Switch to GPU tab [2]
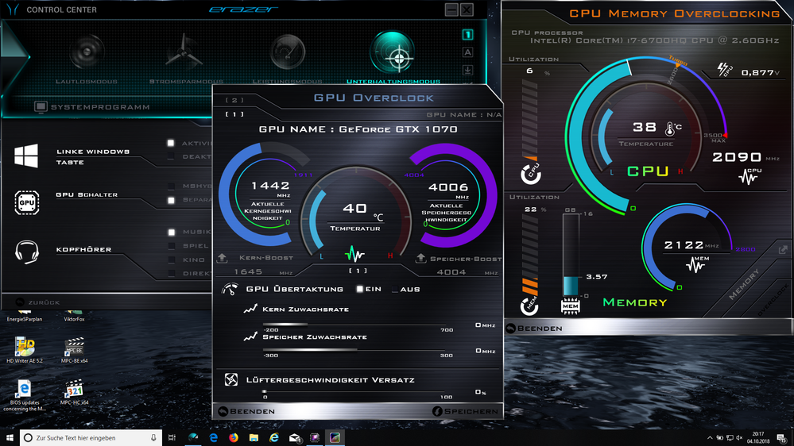This screenshot has height=446, width=794. pos(234,100)
